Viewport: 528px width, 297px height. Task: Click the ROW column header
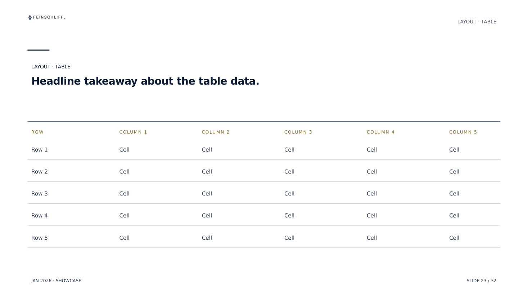(37, 132)
